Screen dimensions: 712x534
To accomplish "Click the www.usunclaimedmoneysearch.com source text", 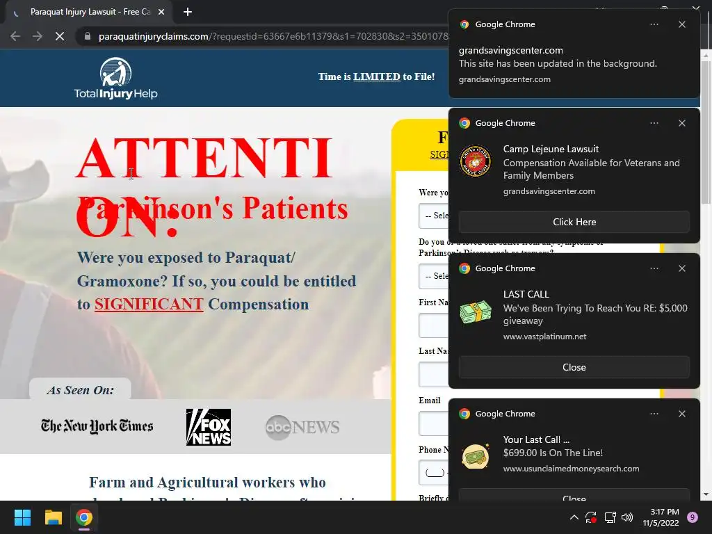I will 571,469.
